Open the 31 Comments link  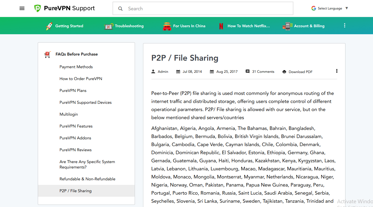[x=263, y=72]
